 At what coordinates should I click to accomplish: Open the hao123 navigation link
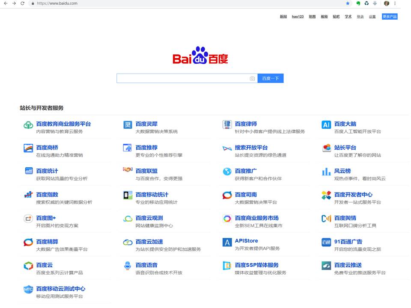coord(298,17)
